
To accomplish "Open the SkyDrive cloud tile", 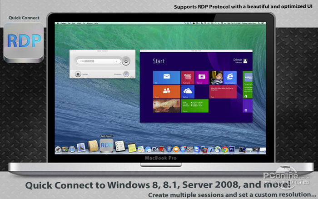I will coord(188,92).
